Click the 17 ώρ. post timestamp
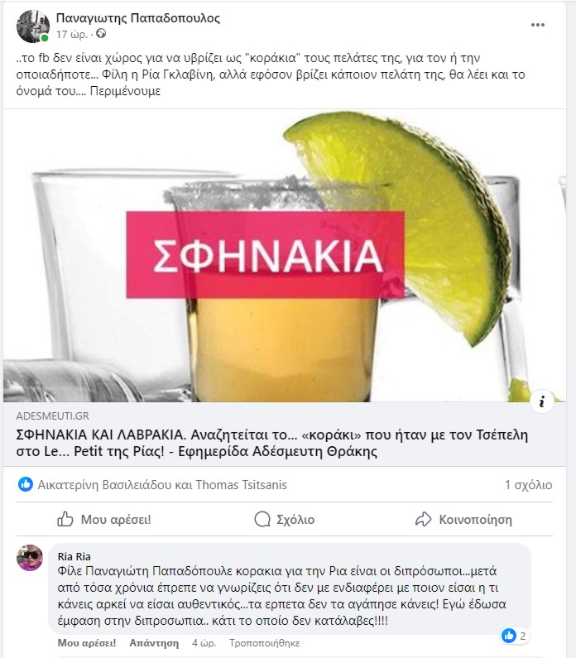Screen dimensions: 576x658 [x=72, y=35]
